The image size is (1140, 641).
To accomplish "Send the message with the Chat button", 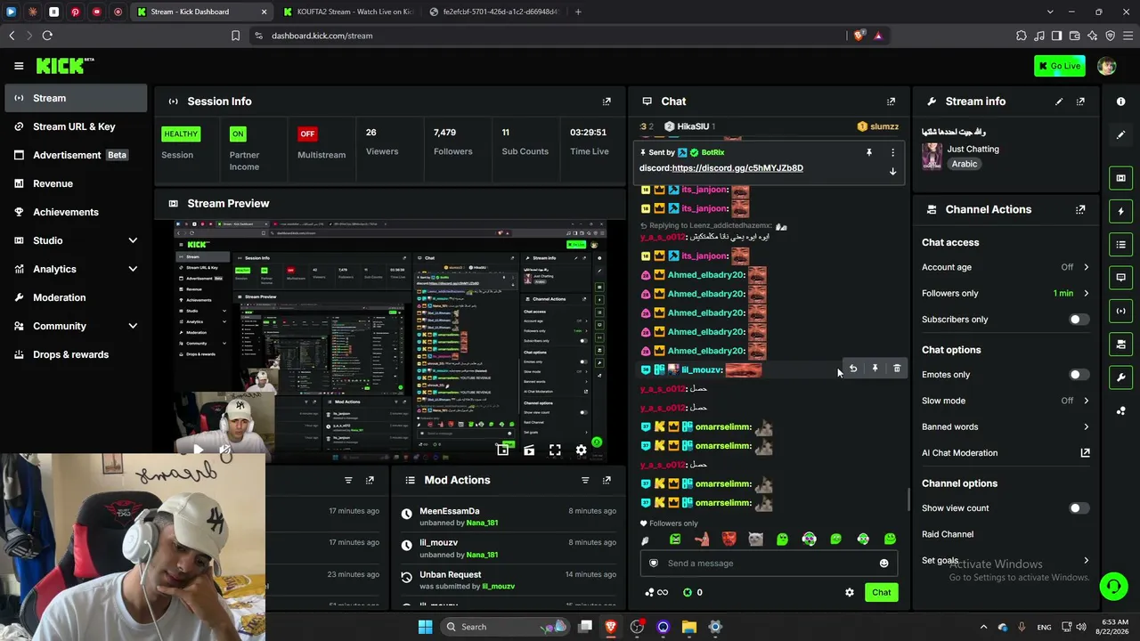I will pyautogui.click(x=881, y=593).
